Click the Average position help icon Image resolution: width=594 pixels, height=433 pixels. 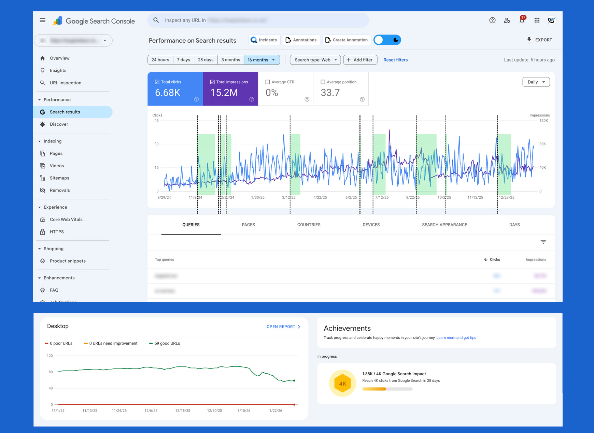click(x=362, y=99)
